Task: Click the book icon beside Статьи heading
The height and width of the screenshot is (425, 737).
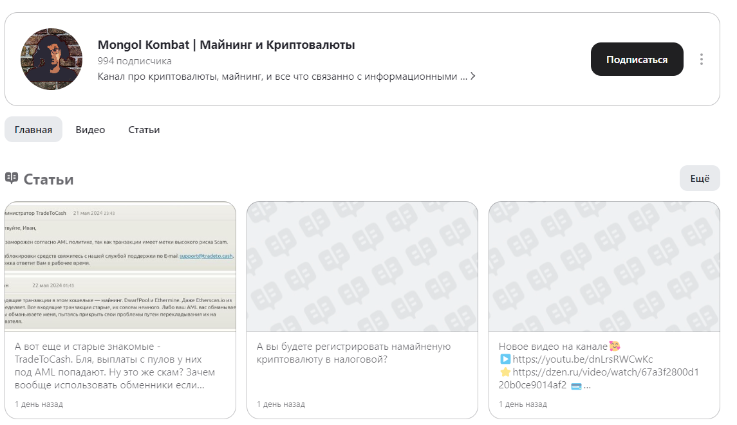Action: 12,178
